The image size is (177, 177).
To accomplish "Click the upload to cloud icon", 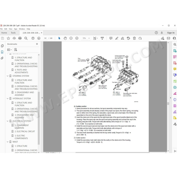I will [14, 38].
